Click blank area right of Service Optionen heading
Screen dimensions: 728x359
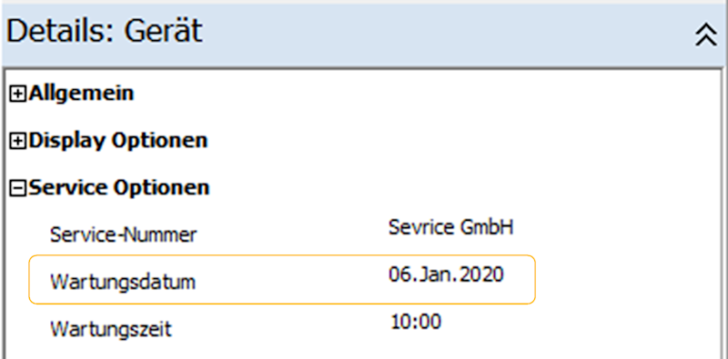click(464, 188)
